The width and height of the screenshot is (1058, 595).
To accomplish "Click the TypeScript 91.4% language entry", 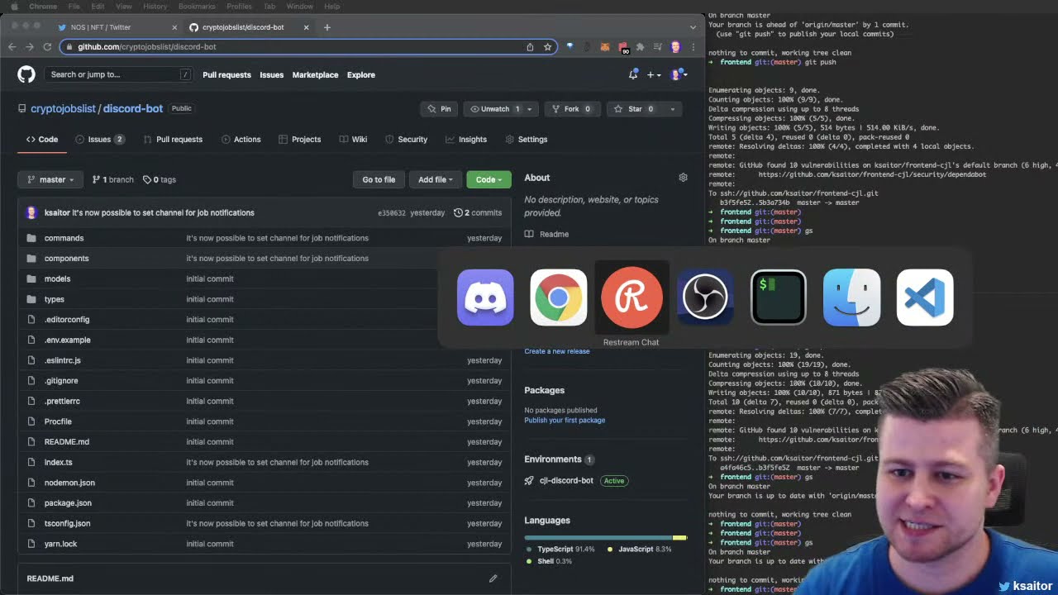I will pos(560,550).
